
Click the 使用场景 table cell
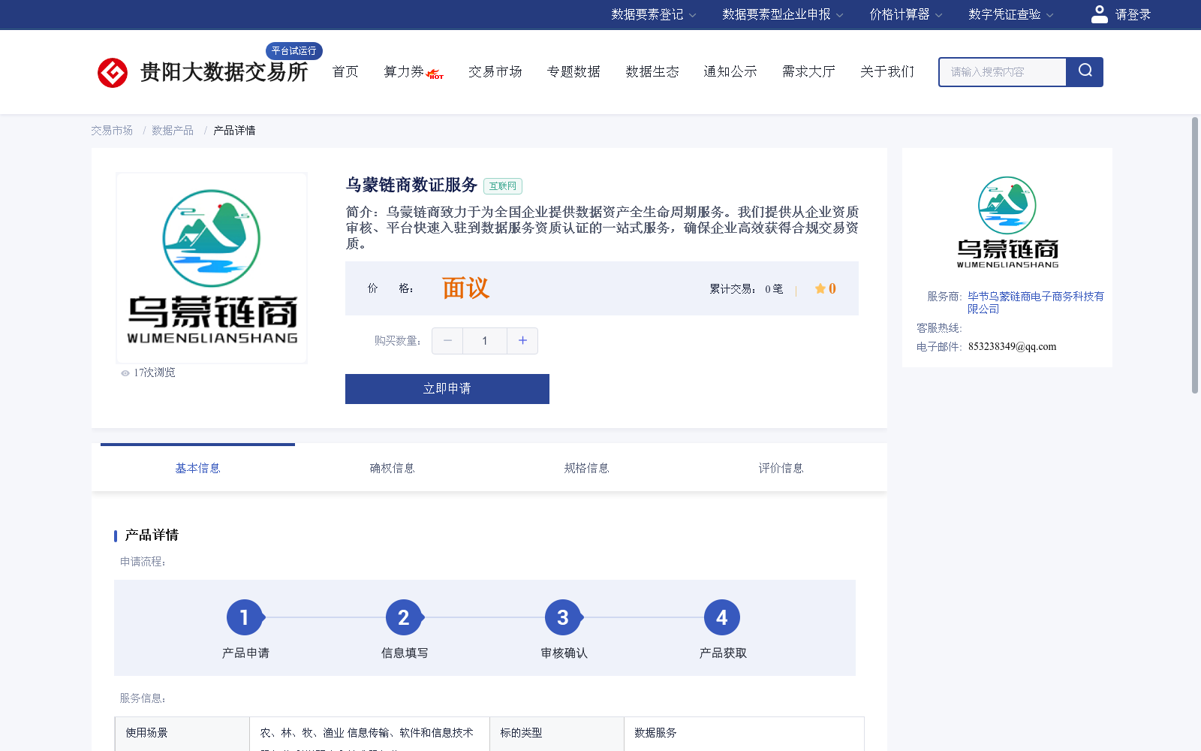(x=182, y=734)
